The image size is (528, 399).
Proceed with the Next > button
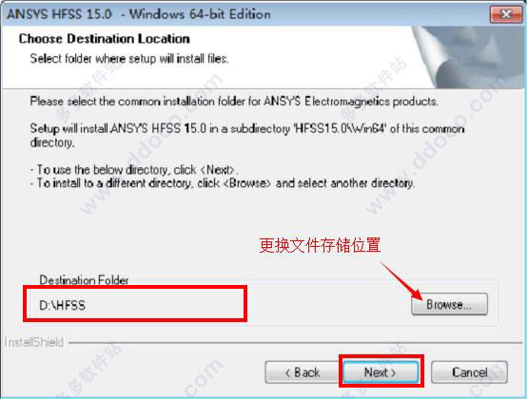(381, 372)
